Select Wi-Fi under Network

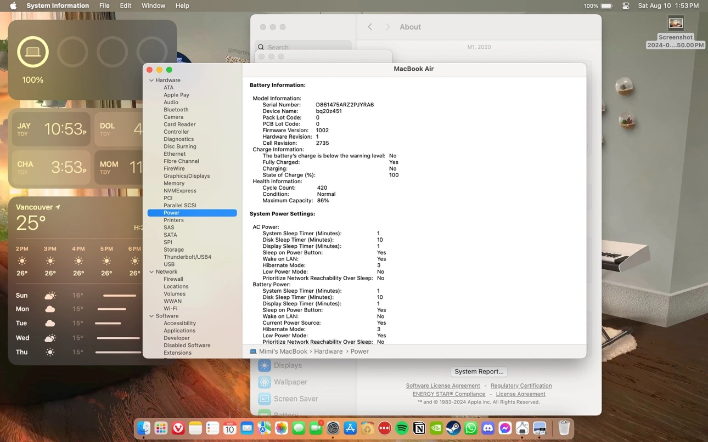[170, 309]
